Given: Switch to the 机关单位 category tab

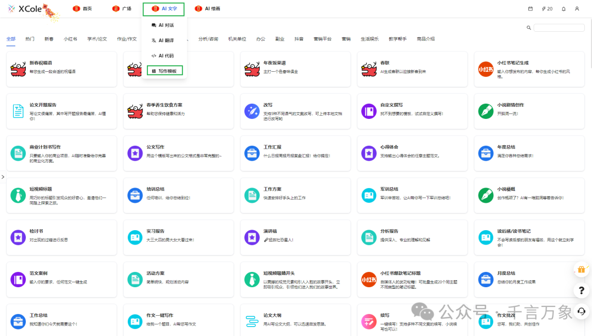Looking at the screenshot, I should pos(237,39).
